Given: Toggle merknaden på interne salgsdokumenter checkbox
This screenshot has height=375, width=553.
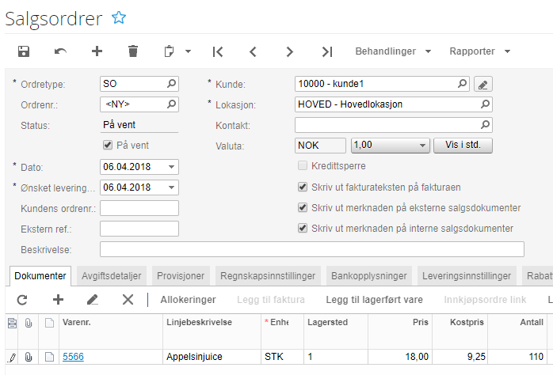Looking at the screenshot, I should [303, 228].
